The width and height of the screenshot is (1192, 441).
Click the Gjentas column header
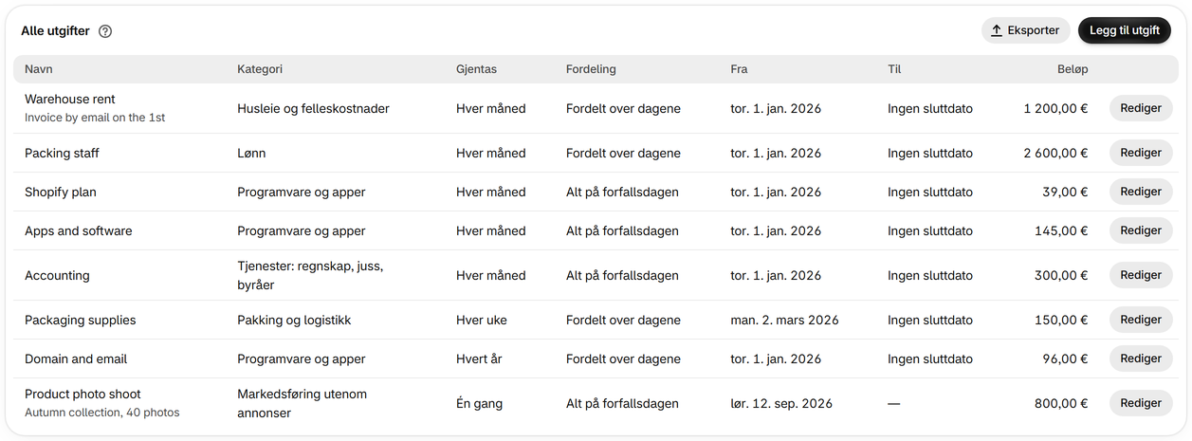coord(476,69)
